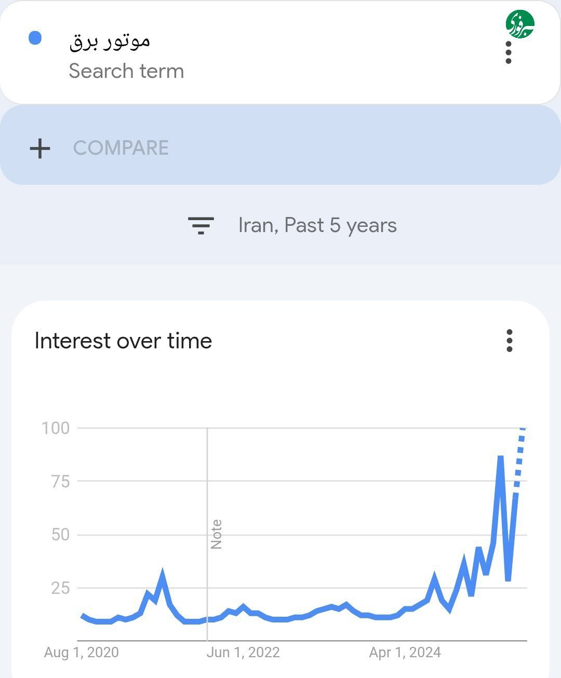Open the Iran, Past 5 years filter
Screen dimensions: 561x678
tap(317, 225)
